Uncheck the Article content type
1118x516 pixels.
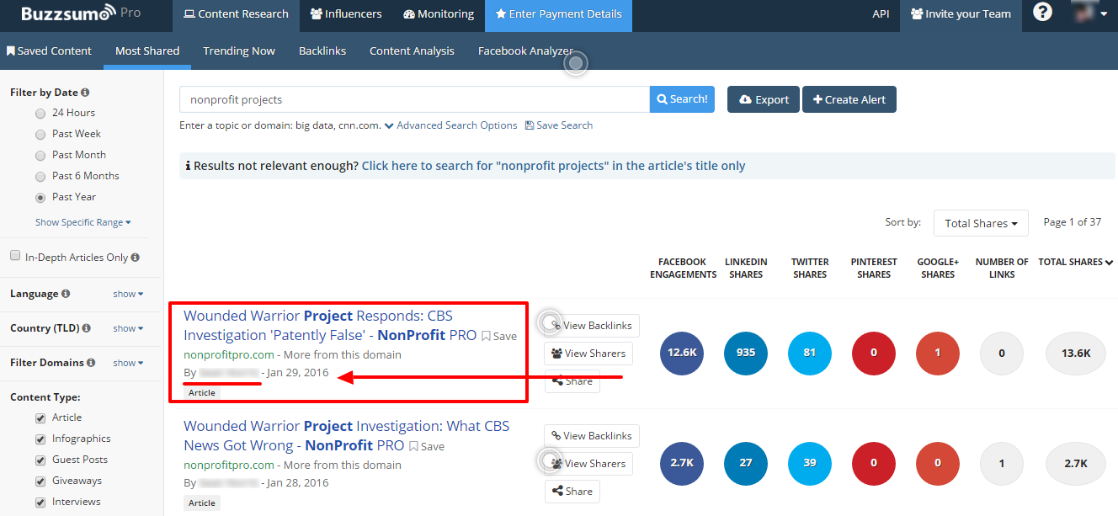[x=40, y=418]
